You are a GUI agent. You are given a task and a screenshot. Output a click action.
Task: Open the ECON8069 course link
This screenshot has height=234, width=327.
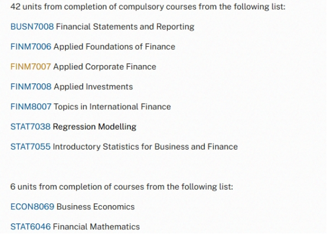pos(32,207)
